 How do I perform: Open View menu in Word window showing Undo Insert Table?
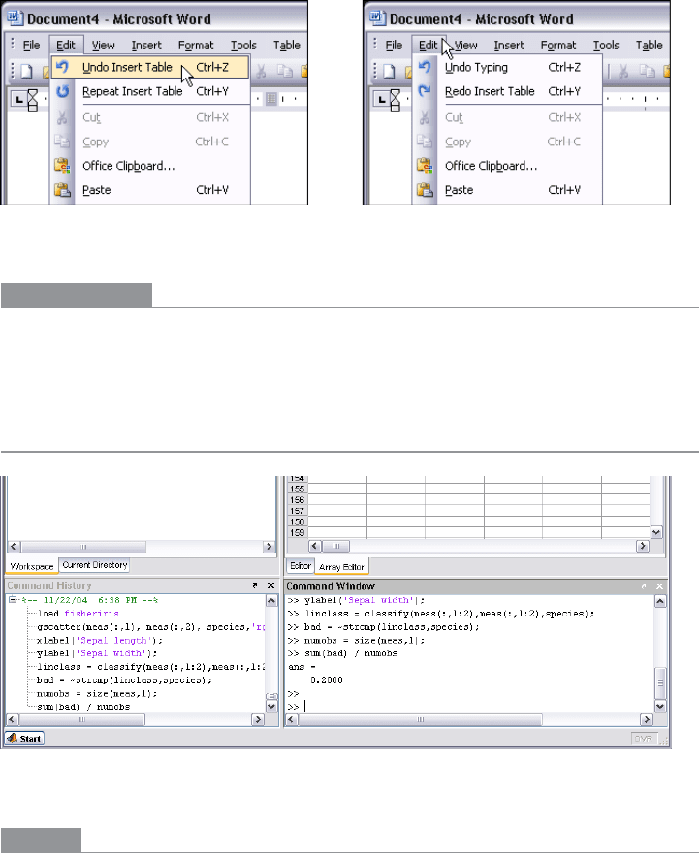click(x=103, y=46)
